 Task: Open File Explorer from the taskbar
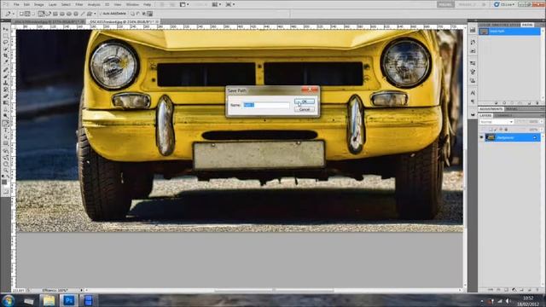49,300
